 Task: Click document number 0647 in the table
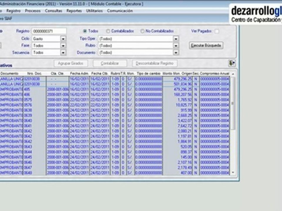[x=35, y=167]
